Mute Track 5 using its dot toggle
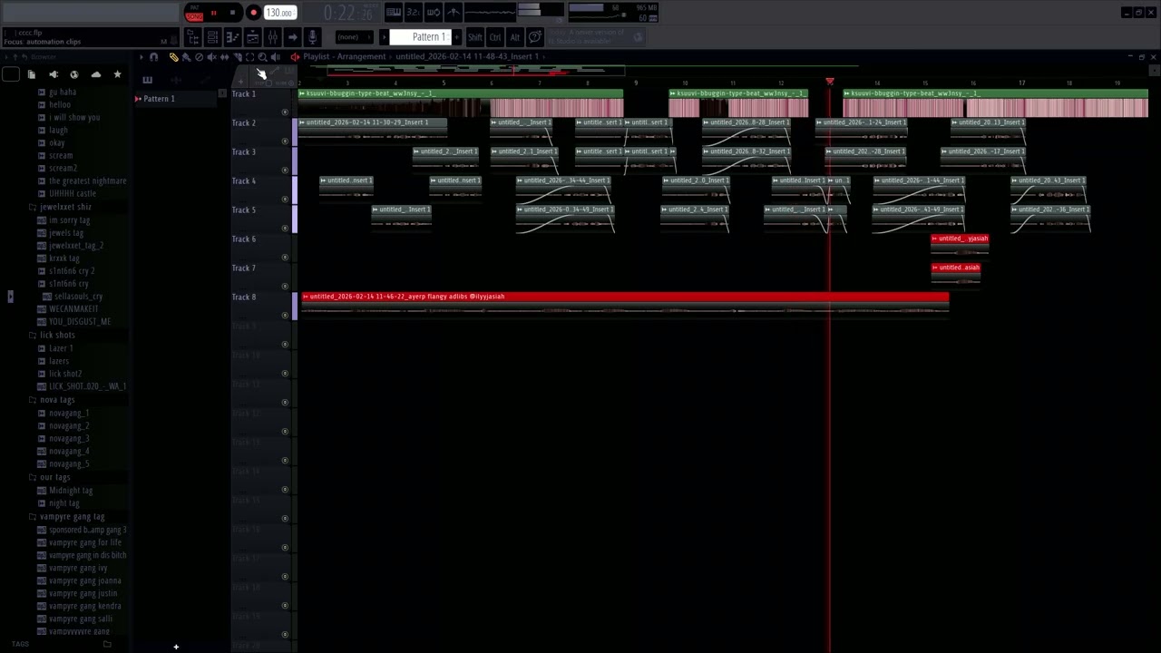The height and width of the screenshot is (653, 1161). coord(285,229)
